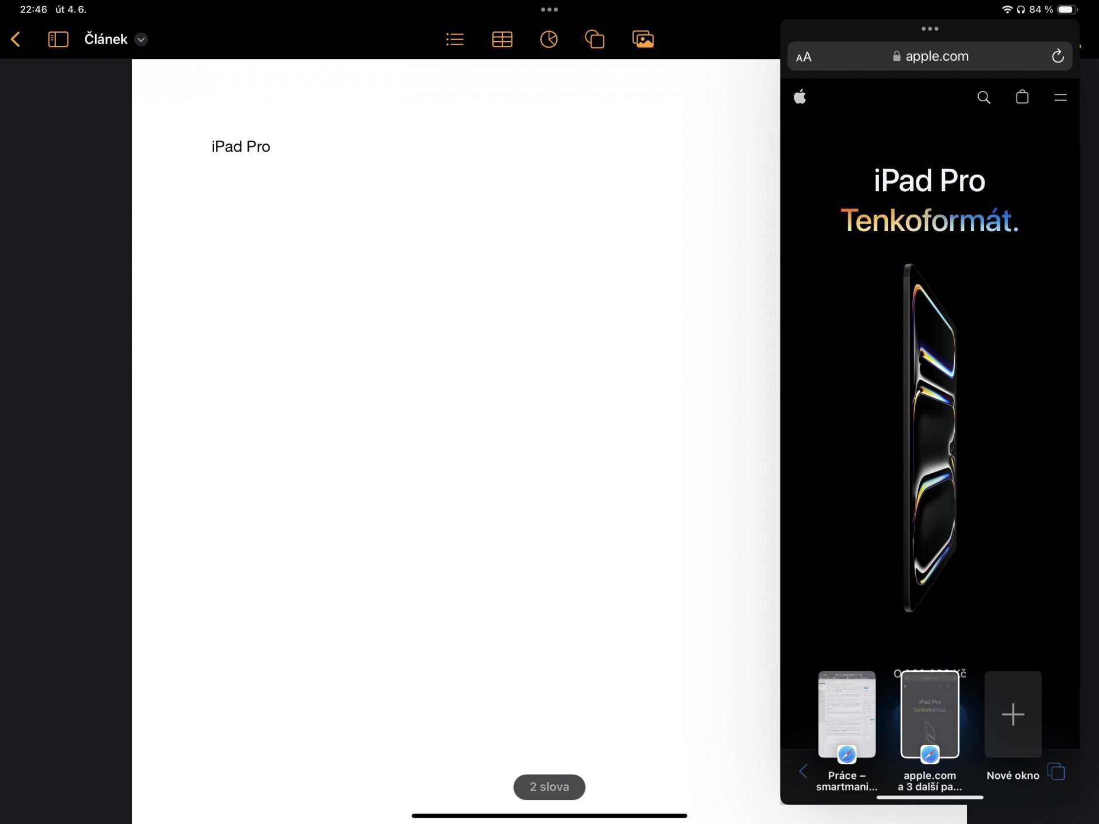Screen dimensions: 1099x824
Task: Open the list formatting icon in Pages toolbar
Action: click(455, 39)
